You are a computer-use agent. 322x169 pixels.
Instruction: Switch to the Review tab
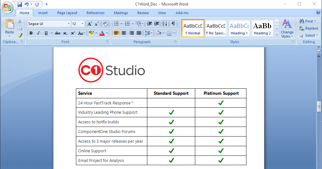point(143,13)
